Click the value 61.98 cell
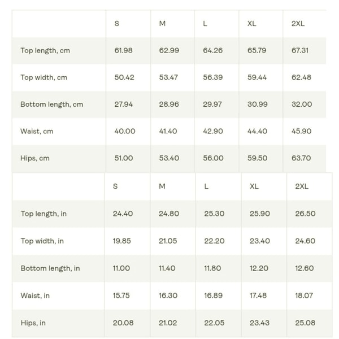This screenshot has height=339, width=339. [x=123, y=51]
